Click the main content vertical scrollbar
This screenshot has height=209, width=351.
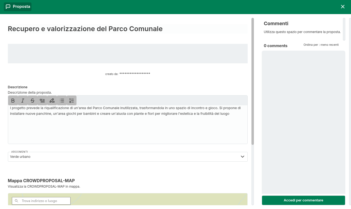pyautogui.click(x=253, y=81)
